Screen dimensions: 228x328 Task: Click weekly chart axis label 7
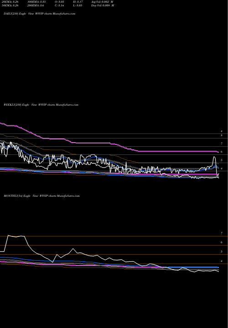pos(222,143)
